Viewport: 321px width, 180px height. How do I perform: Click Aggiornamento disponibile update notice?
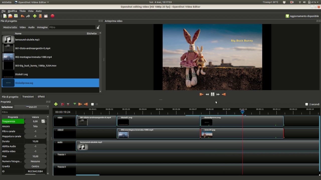(302, 16)
